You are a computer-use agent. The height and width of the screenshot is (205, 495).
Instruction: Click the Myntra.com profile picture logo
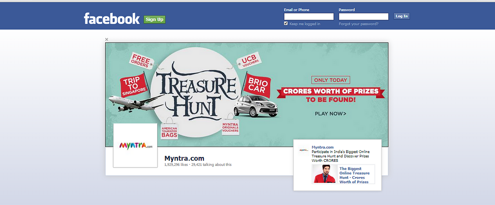[x=135, y=145]
